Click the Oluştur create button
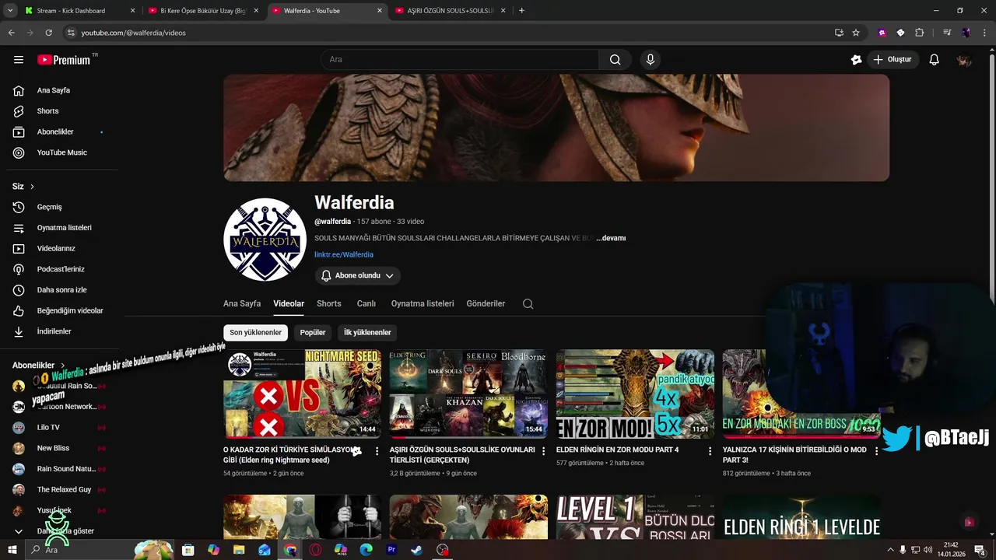The image size is (996, 560). pos(893,60)
